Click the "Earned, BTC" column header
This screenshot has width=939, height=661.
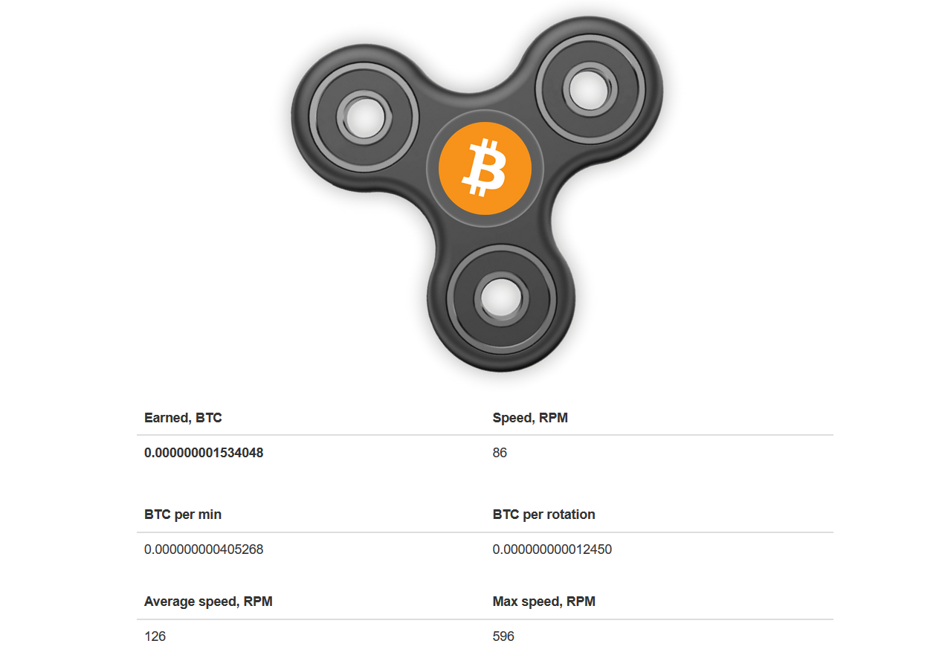[x=183, y=418]
